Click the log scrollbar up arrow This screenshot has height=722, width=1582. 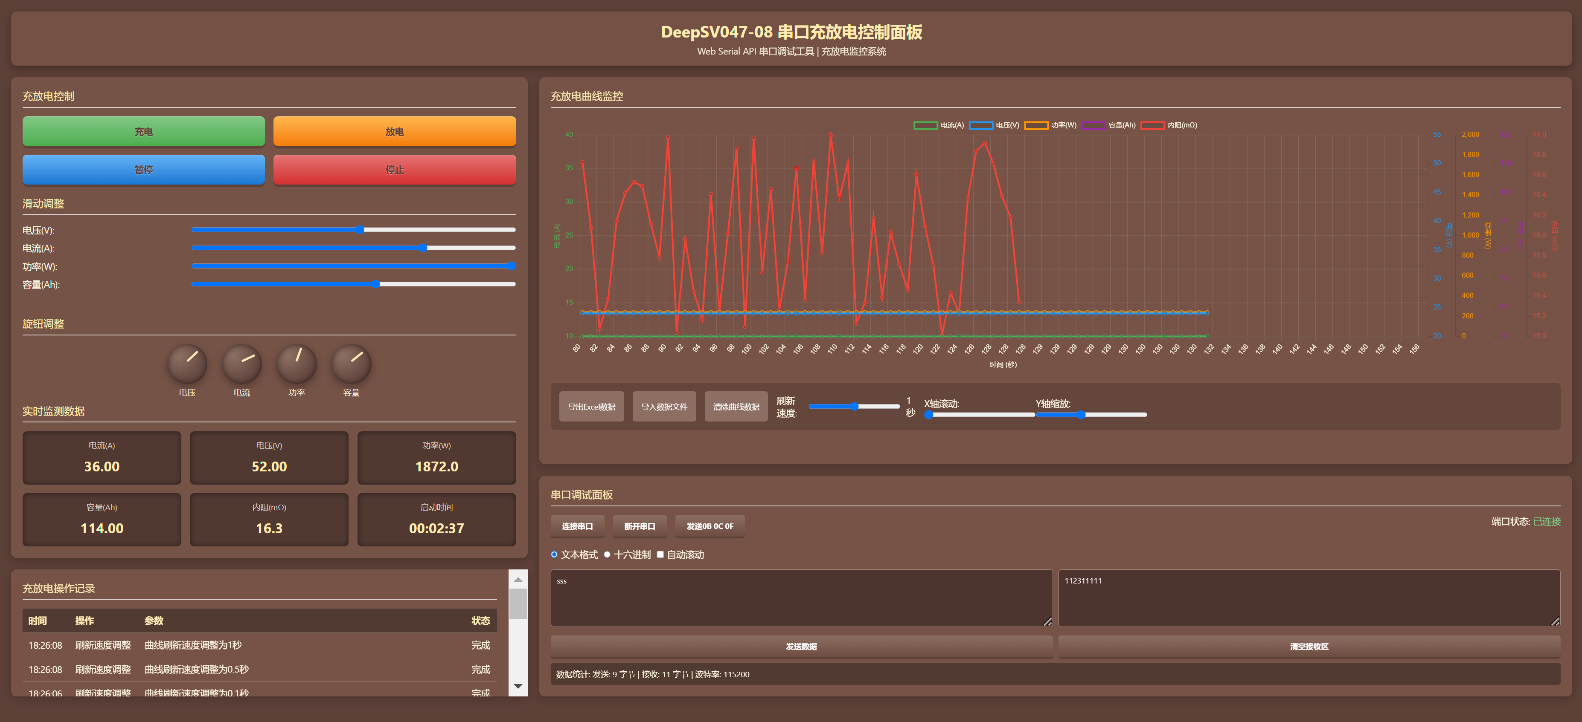click(518, 579)
